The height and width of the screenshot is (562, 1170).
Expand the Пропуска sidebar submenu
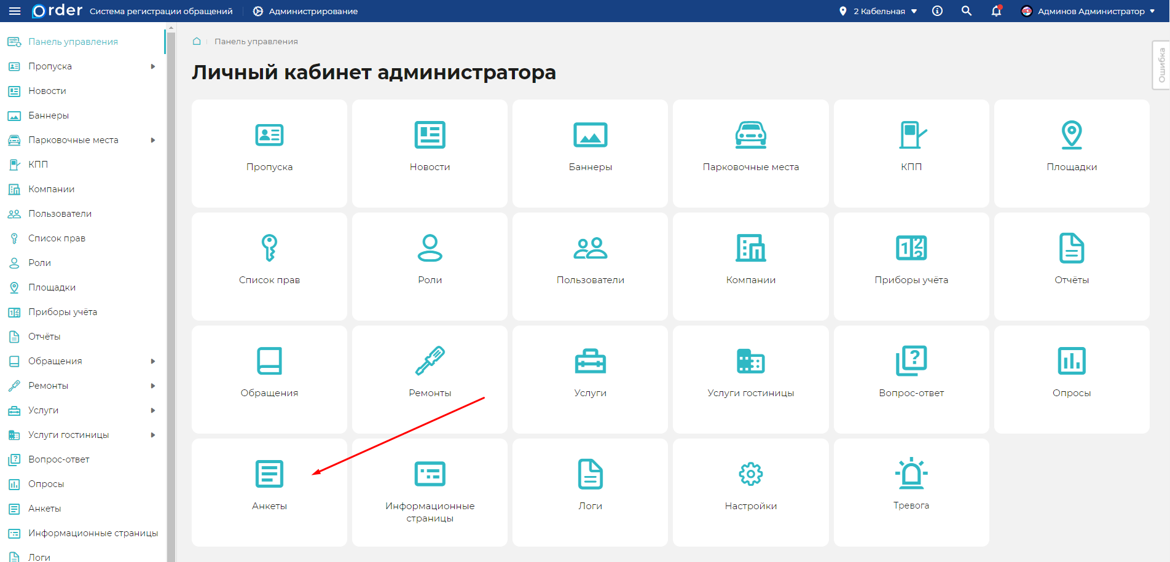pos(153,66)
